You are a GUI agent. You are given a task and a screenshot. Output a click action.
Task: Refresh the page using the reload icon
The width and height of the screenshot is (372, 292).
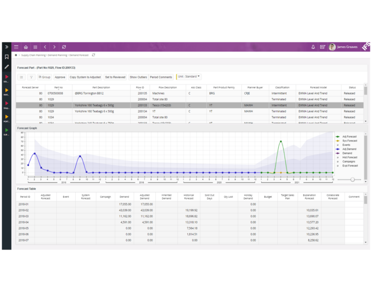(64, 47)
